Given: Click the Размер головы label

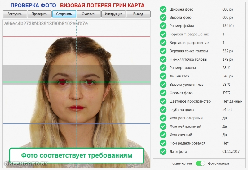Looking at the screenshot, I should coord(183,68).
